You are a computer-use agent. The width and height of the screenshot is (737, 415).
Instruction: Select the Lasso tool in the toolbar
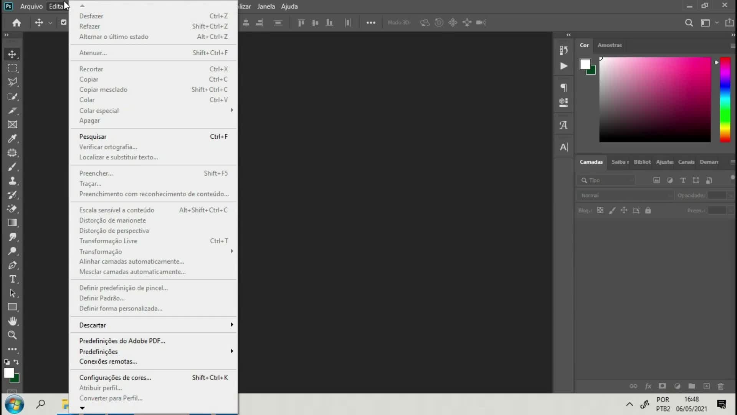12,82
